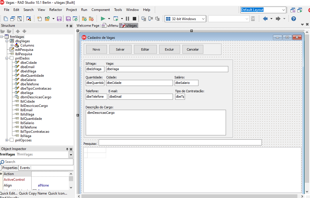This screenshot has height=198, width=310.
Task: Open the Default Layout combo box
Action: pos(283,10)
